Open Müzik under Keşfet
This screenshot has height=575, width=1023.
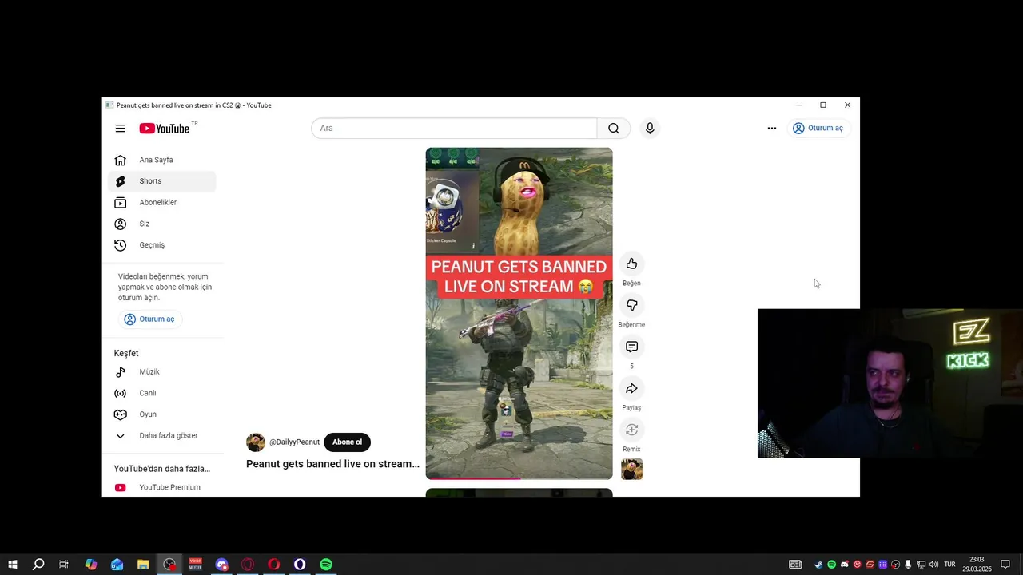tap(161, 371)
